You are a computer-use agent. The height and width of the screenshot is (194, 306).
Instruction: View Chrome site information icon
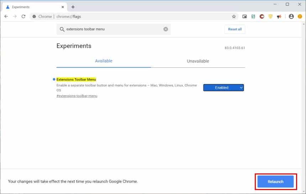34,17
